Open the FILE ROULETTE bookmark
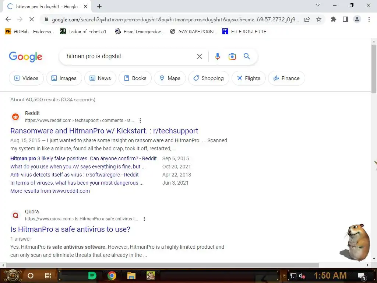Screen dimensions: 377x283 244,32
